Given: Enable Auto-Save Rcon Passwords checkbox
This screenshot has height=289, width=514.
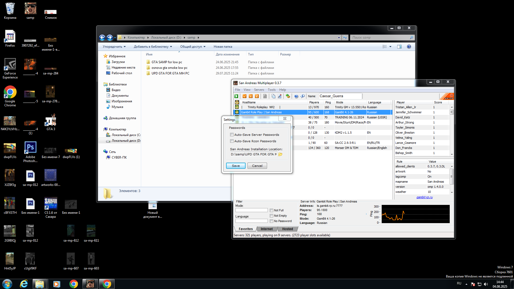Looking at the screenshot, I should coord(232,141).
